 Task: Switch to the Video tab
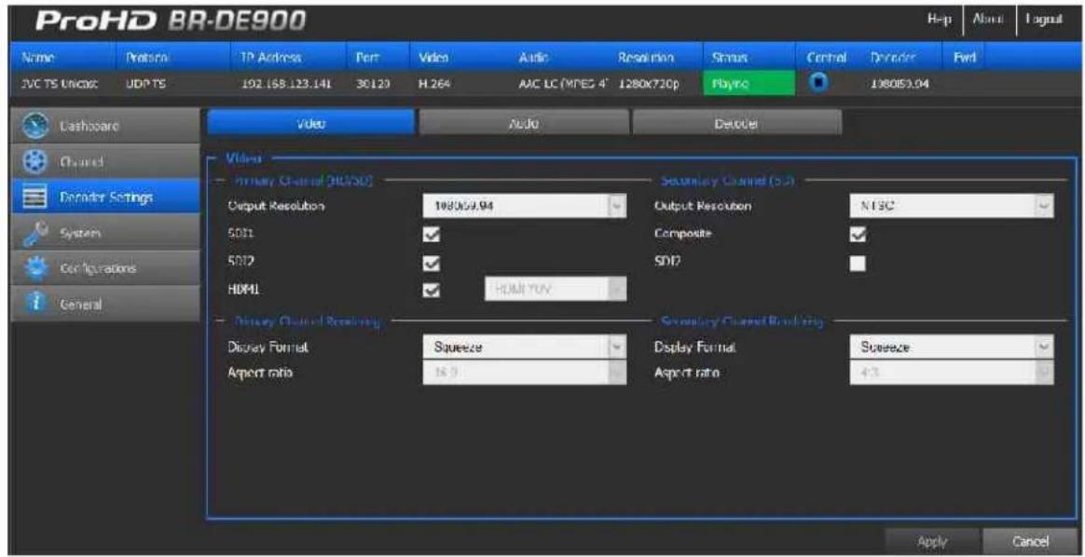click(x=310, y=122)
